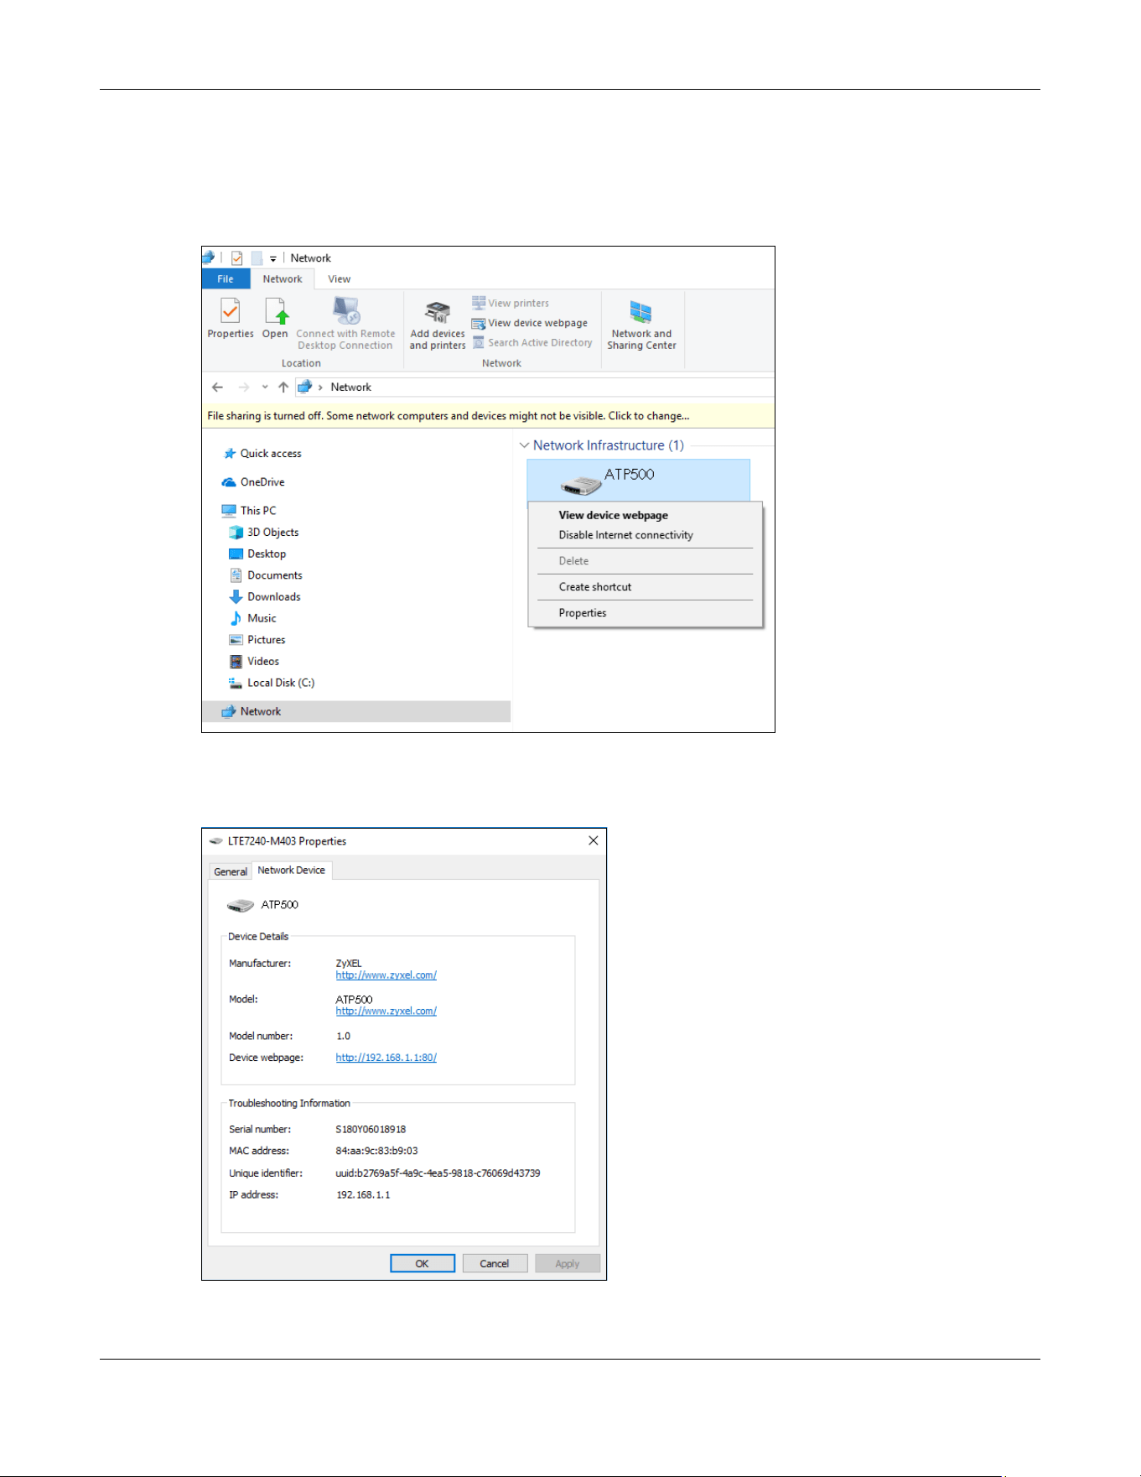
Task: Collapse the Network Infrastructure group
Action: click(524, 445)
